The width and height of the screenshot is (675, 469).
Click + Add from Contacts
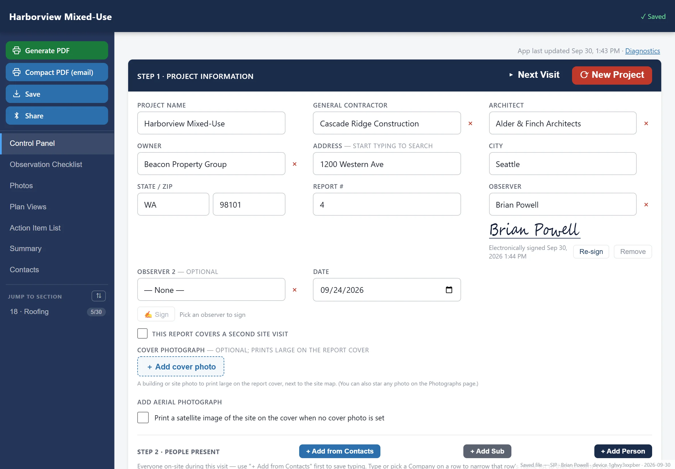340,451
